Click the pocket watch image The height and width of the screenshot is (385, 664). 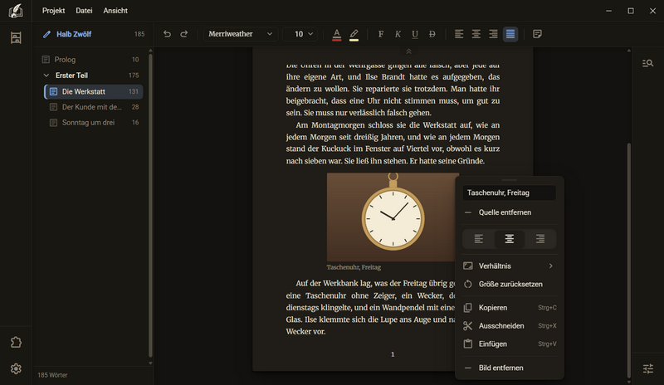(x=393, y=217)
